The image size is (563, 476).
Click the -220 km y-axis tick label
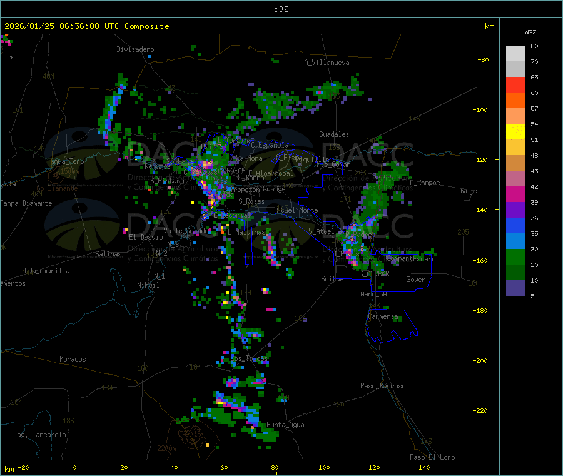coord(480,411)
